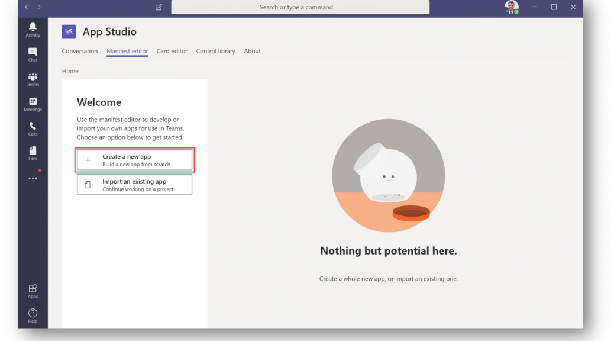Switch to the Conversation tab

tap(80, 51)
